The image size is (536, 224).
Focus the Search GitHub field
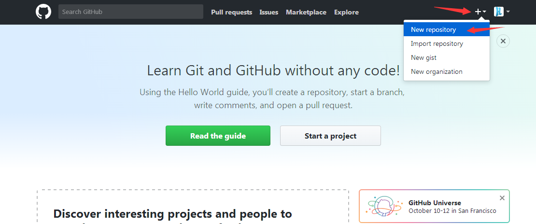pyautogui.click(x=130, y=12)
